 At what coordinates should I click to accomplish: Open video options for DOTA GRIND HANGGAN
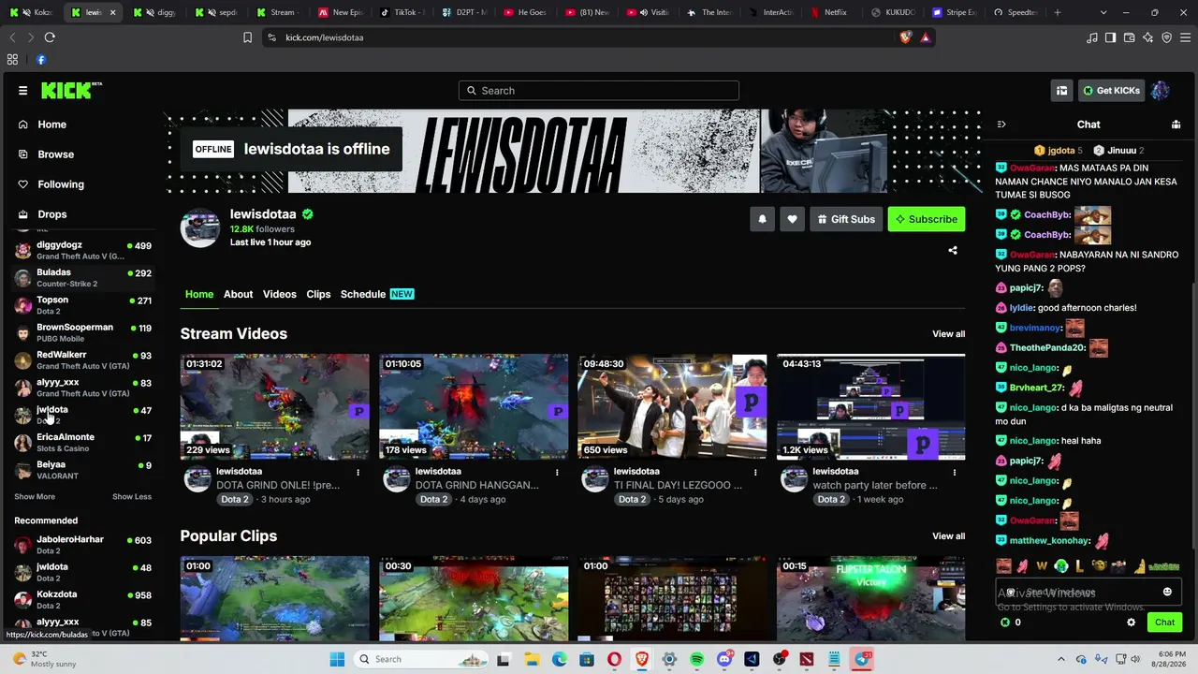point(557,473)
